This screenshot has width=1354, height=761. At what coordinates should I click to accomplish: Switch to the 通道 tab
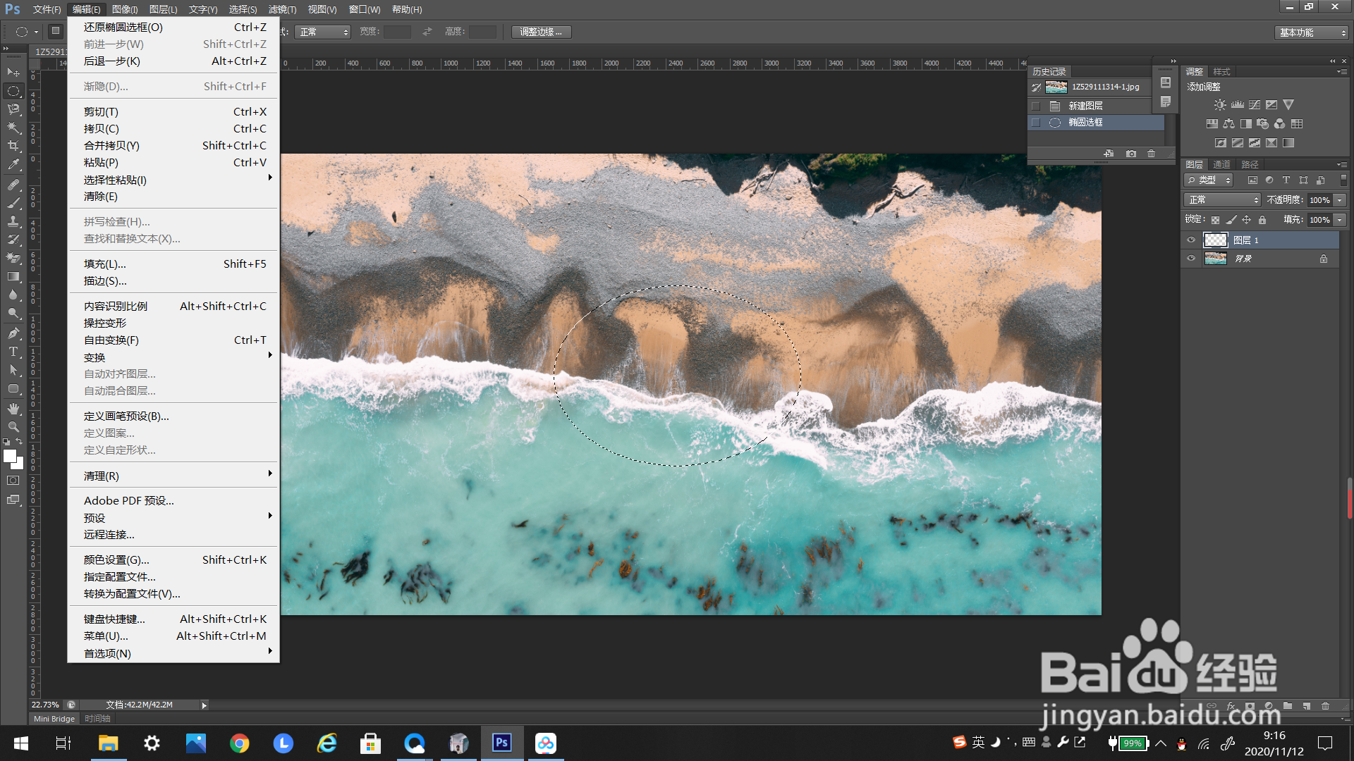click(1221, 164)
